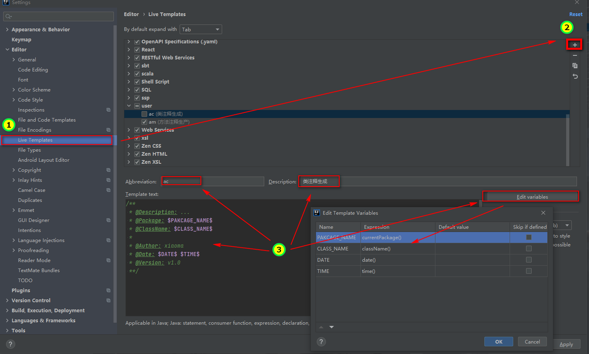Open help in Edit Template Variables dialog
This screenshot has width=589, height=354.
point(321,342)
